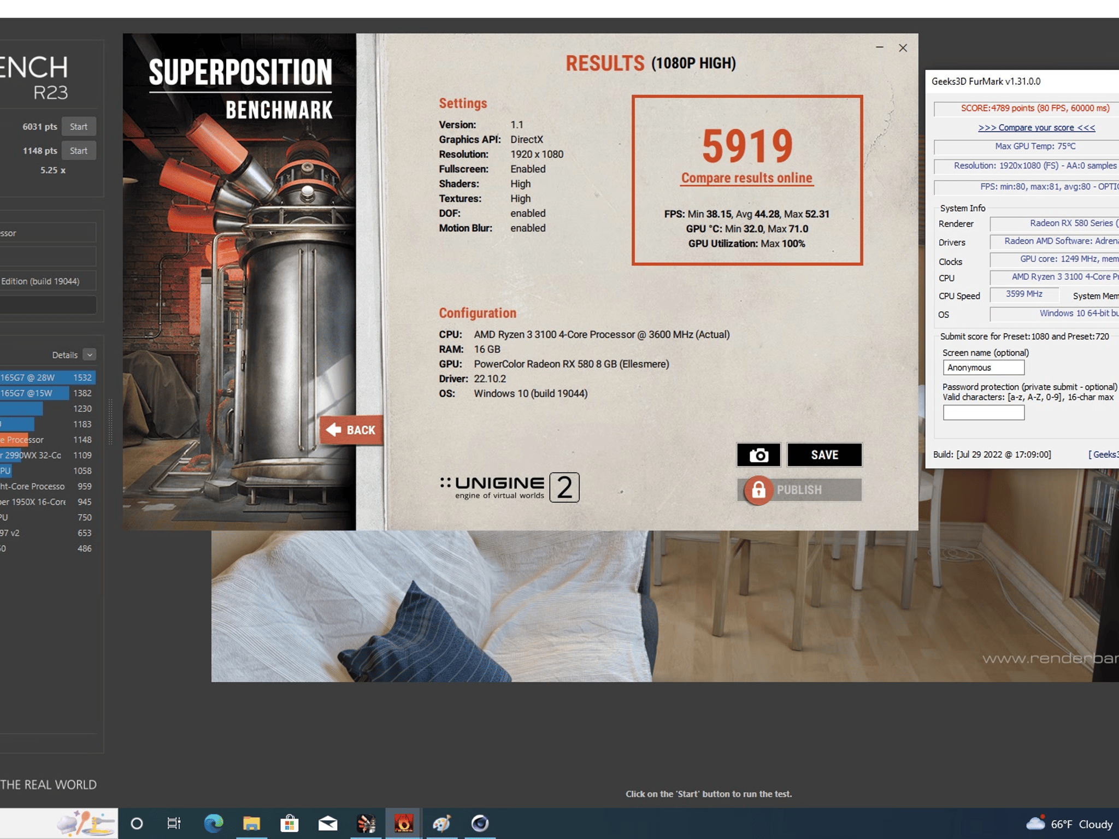Click the FurMark Screen name Anonymous field
The height and width of the screenshot is (839, 1119).
(983, 368)
